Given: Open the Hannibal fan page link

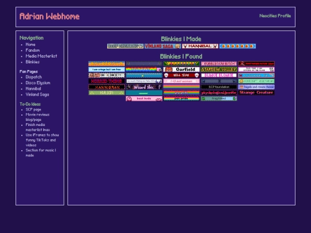Looking at the screenshot, I should [33, 89].
